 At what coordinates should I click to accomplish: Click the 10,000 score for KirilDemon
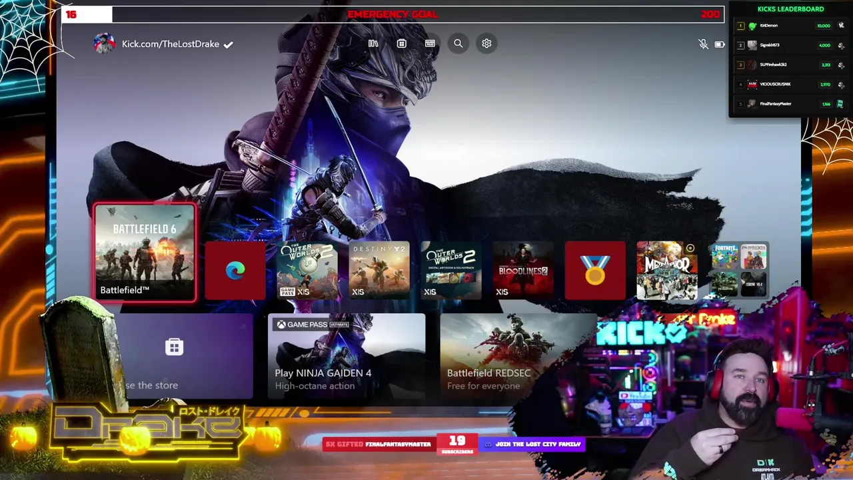tap(824, 25)
